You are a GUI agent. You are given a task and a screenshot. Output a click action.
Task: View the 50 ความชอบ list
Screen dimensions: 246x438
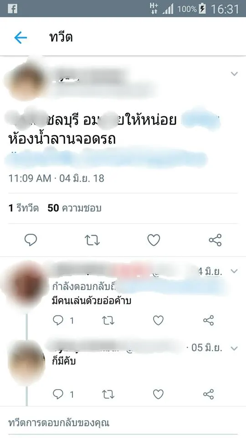pyautogui.click(x=74, y=208)
